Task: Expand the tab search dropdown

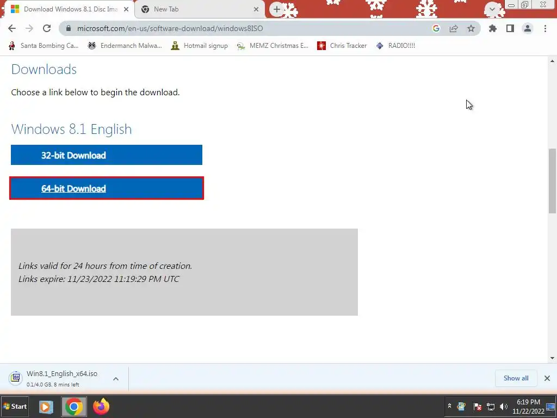Action: (492, 9)
